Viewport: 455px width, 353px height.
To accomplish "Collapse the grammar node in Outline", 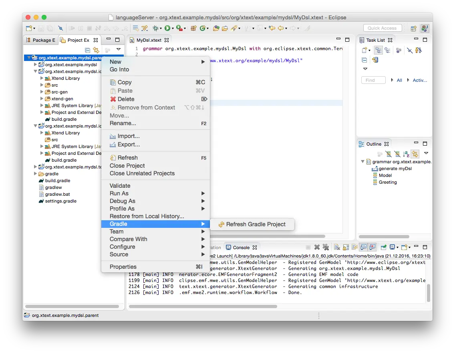I will pos(363,162).
